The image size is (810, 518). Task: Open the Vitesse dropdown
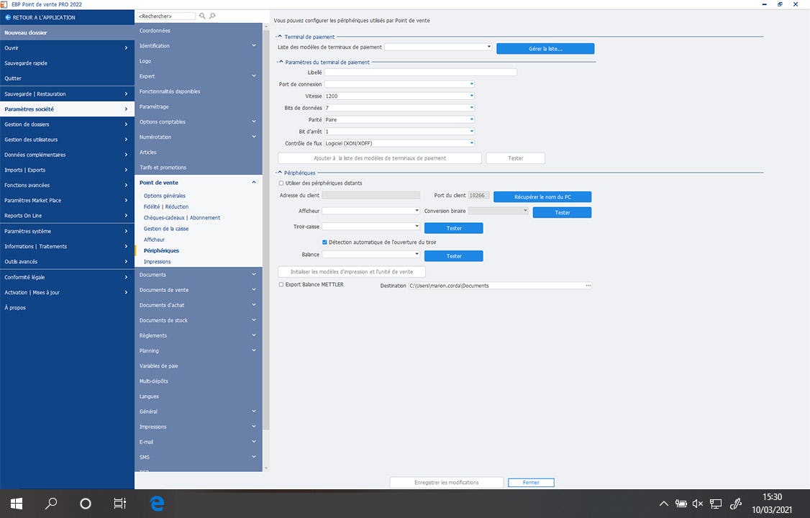(x=471, y=96)
